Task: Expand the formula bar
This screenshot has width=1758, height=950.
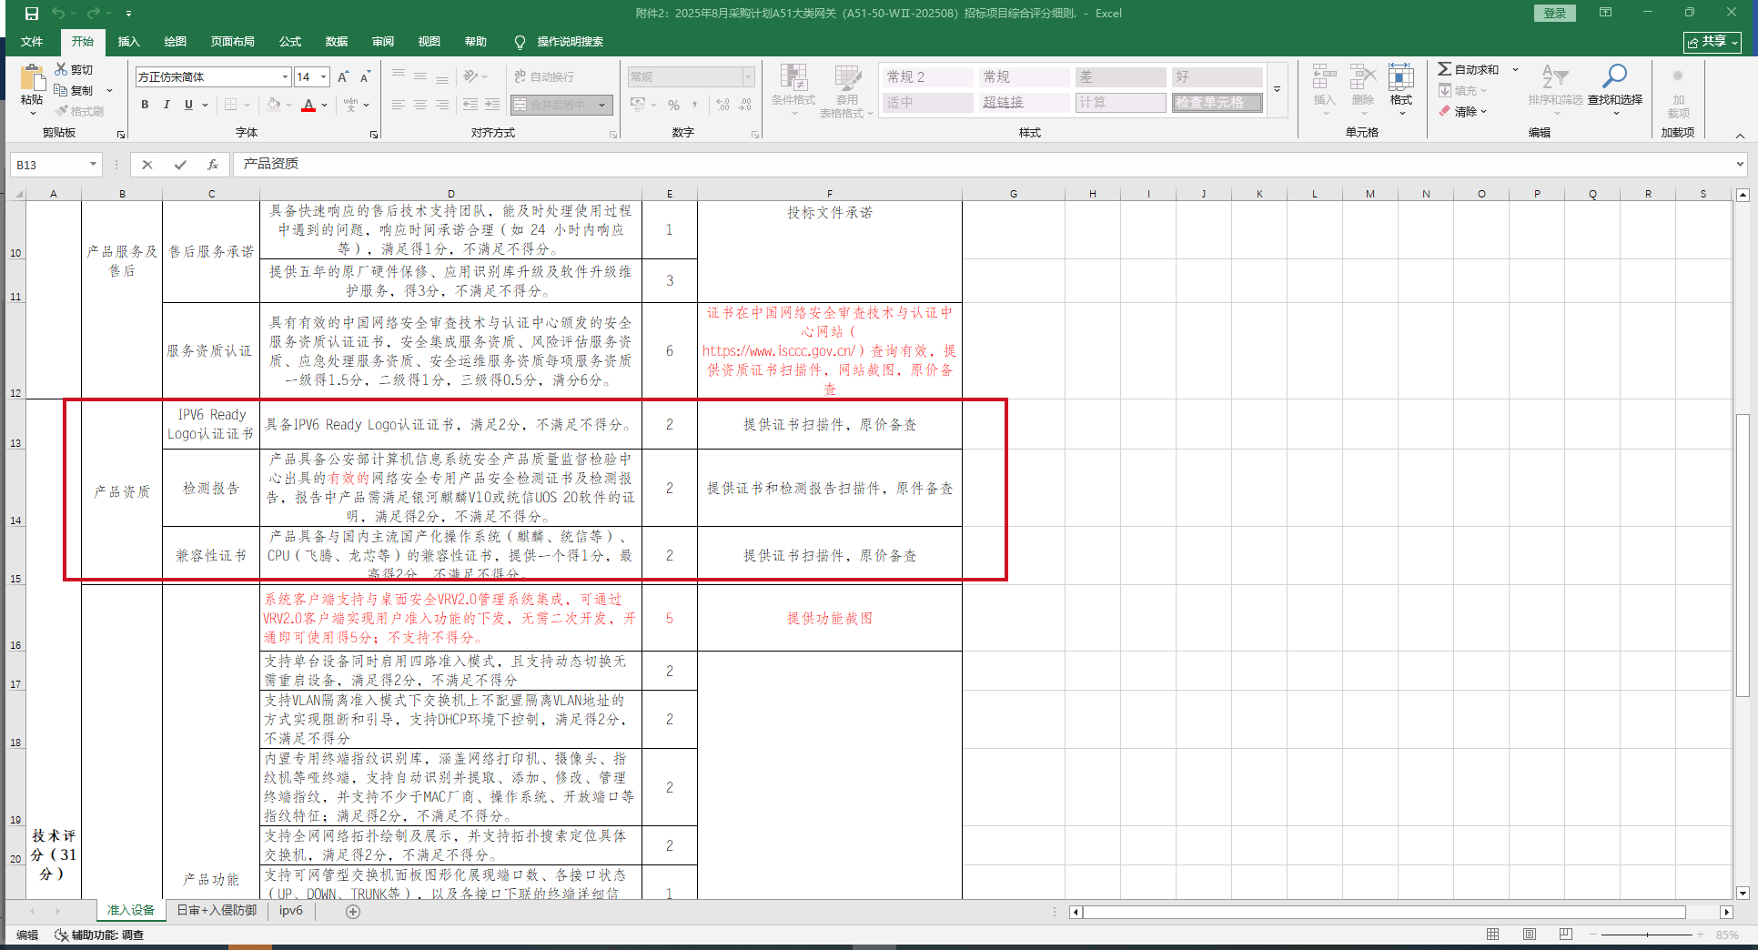Action: (1740, 165)
